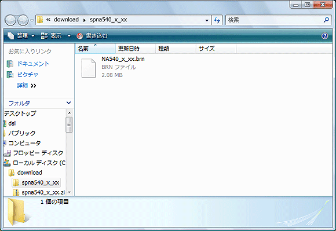
Task: Sort by the 種類 column header
Action: [176, 49]
